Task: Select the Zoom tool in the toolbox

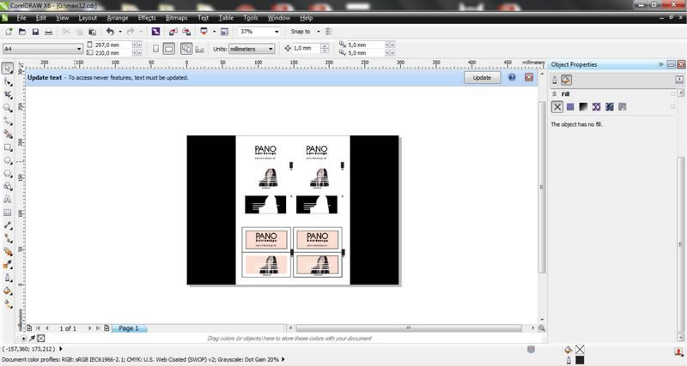Action: tap(8, 108)
